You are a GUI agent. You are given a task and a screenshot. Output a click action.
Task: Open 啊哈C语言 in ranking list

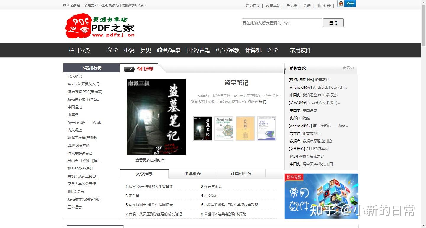coord(76,192)
